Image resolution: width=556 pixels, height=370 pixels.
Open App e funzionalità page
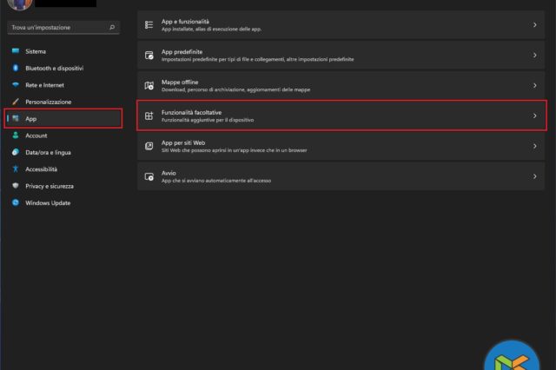point(341,25)
